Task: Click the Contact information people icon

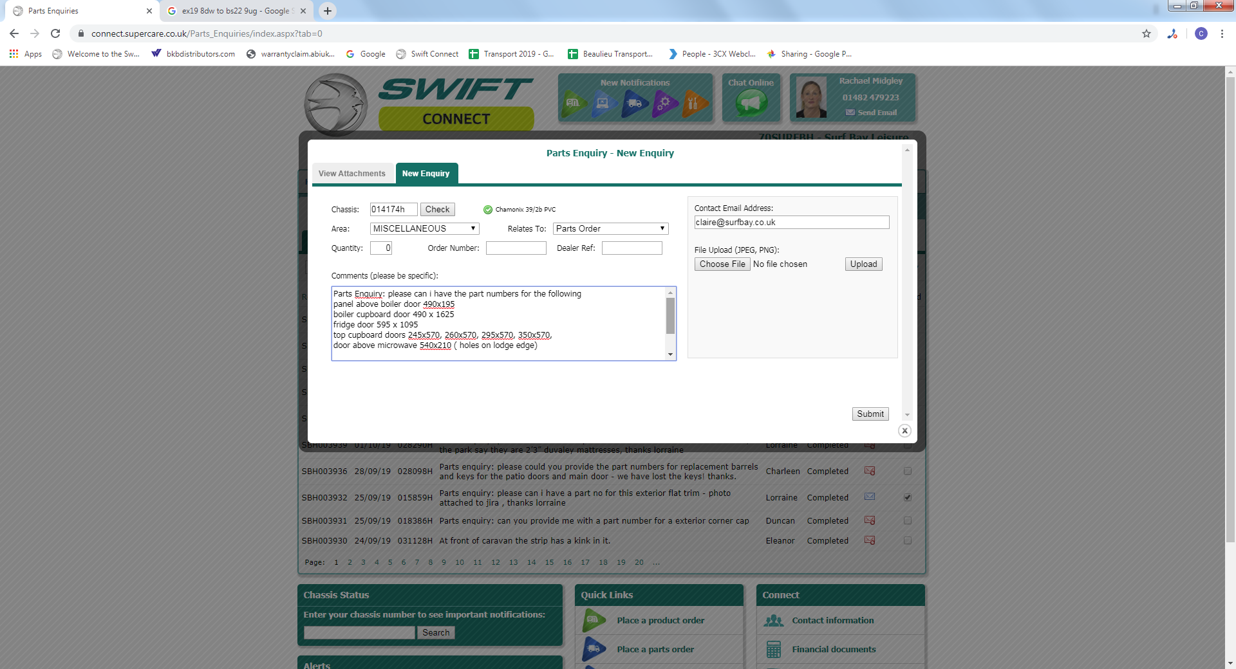Action: click(x=774, y=621)
